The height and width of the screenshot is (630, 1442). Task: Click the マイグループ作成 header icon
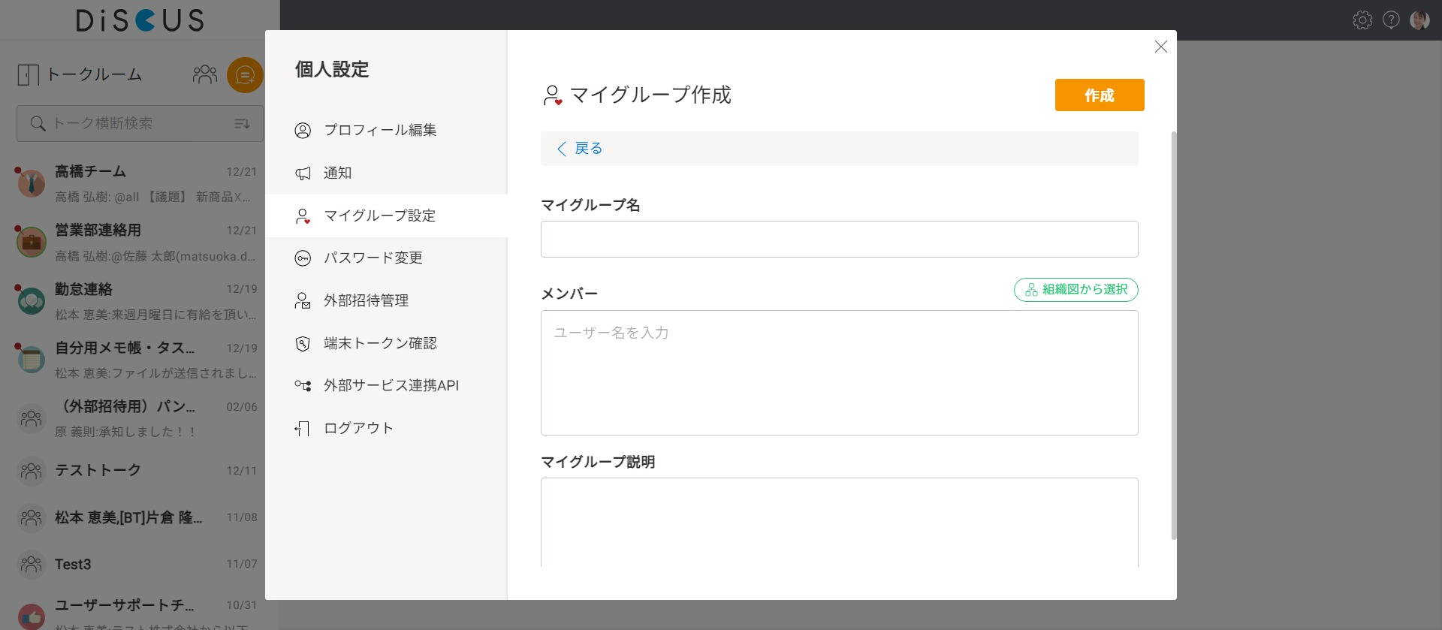(553, 95)
